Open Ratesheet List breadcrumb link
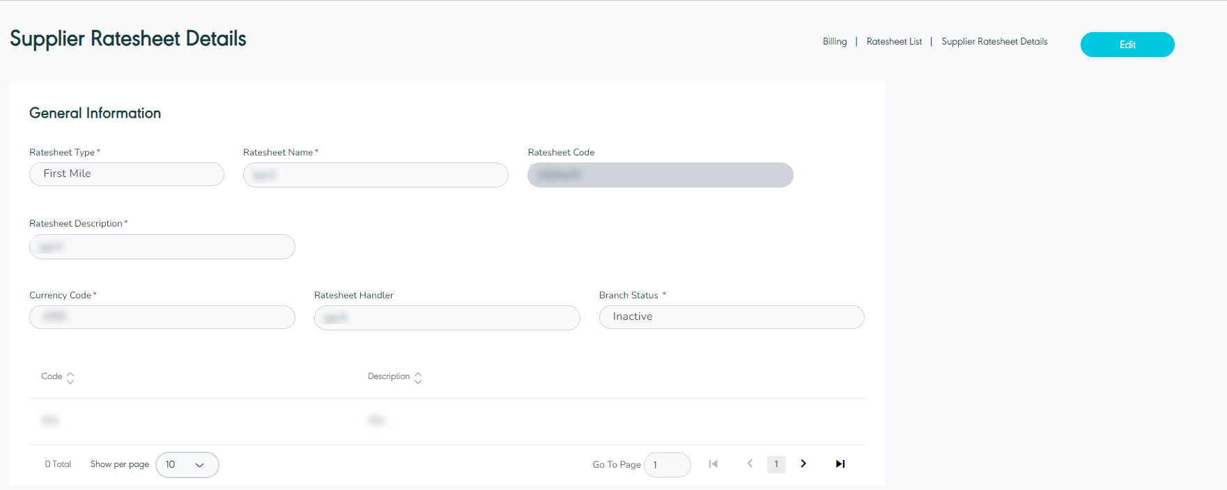The image size is (1227, 490). pos(894,42)
